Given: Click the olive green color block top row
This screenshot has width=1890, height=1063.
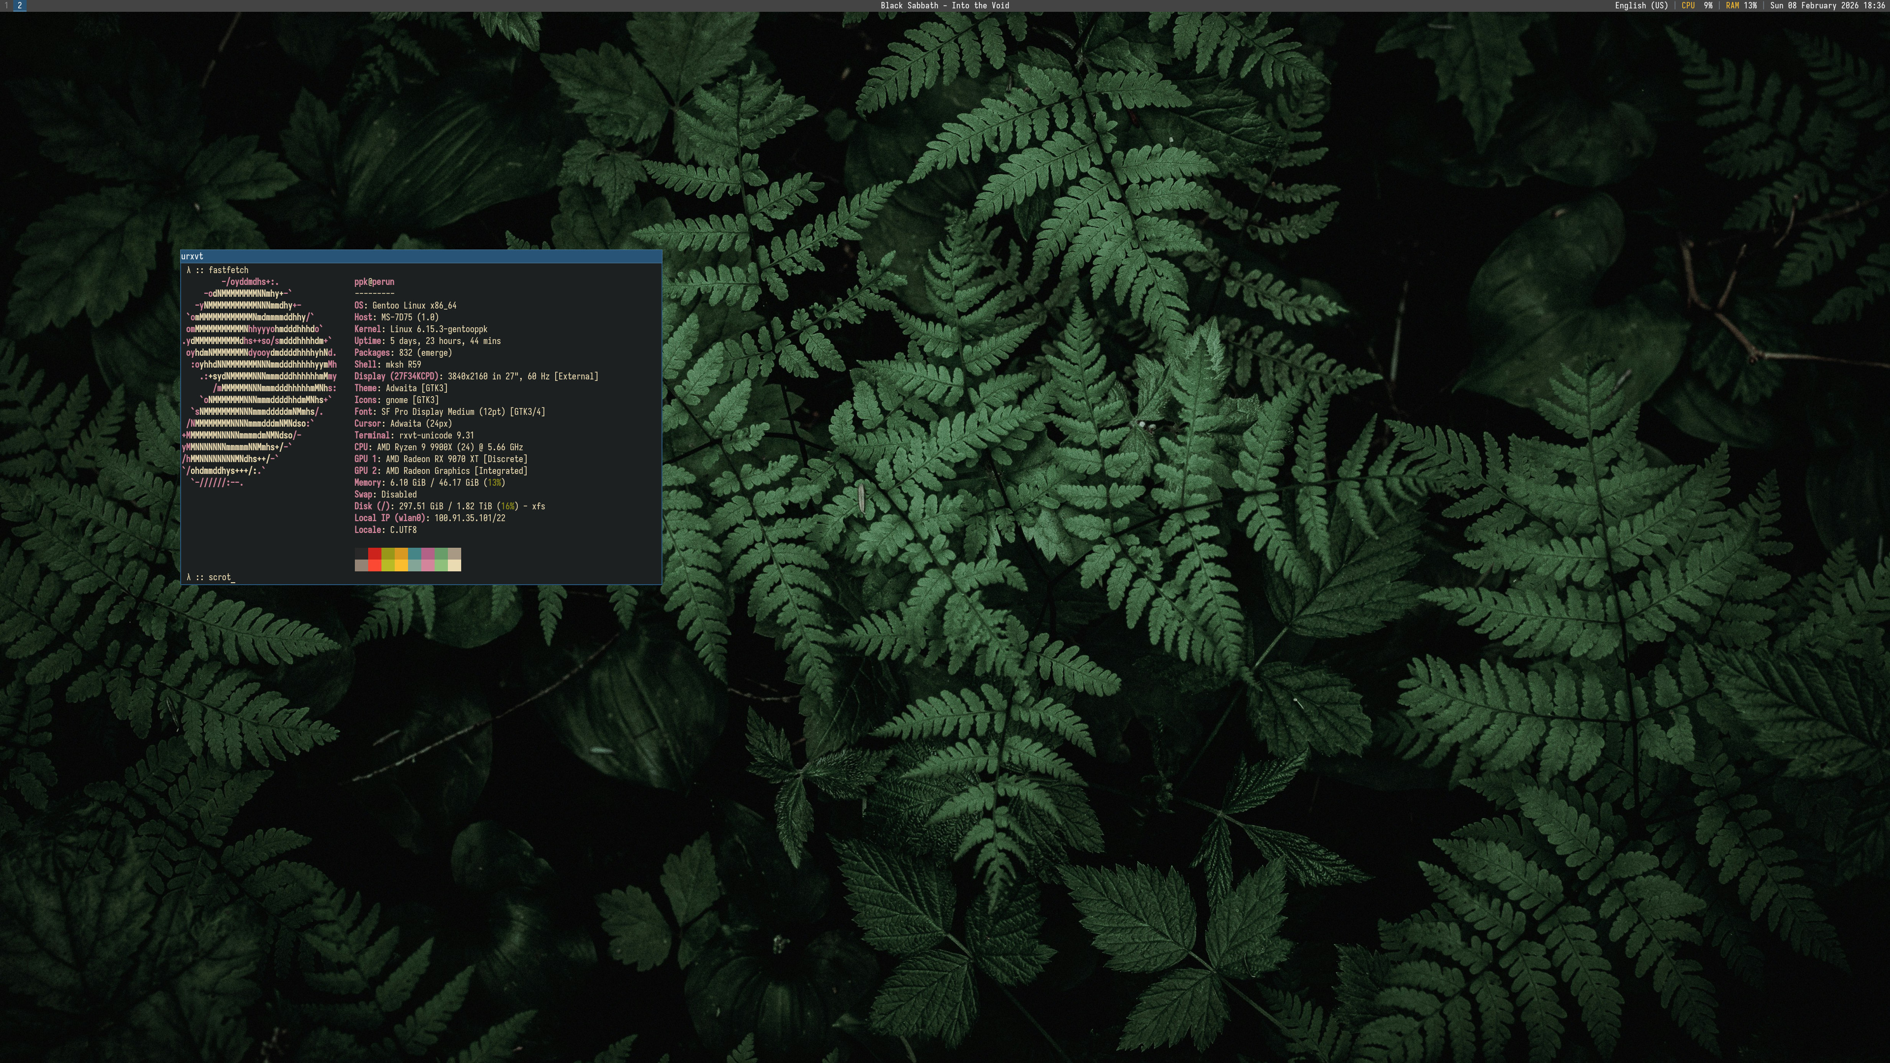Looking at the screenshot, I should point(388,553).
